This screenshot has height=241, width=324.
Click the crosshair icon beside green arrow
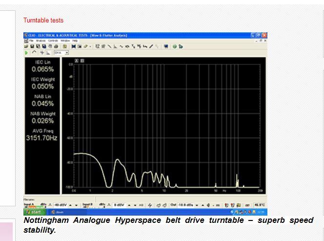42,52
